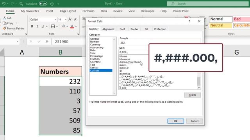
Task: Select the Custom category
Action: (x=101, y=70)
